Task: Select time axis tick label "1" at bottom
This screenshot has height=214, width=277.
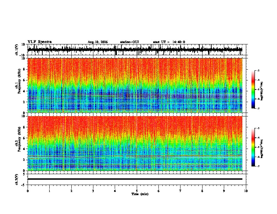Action: [x=49, y=191]
